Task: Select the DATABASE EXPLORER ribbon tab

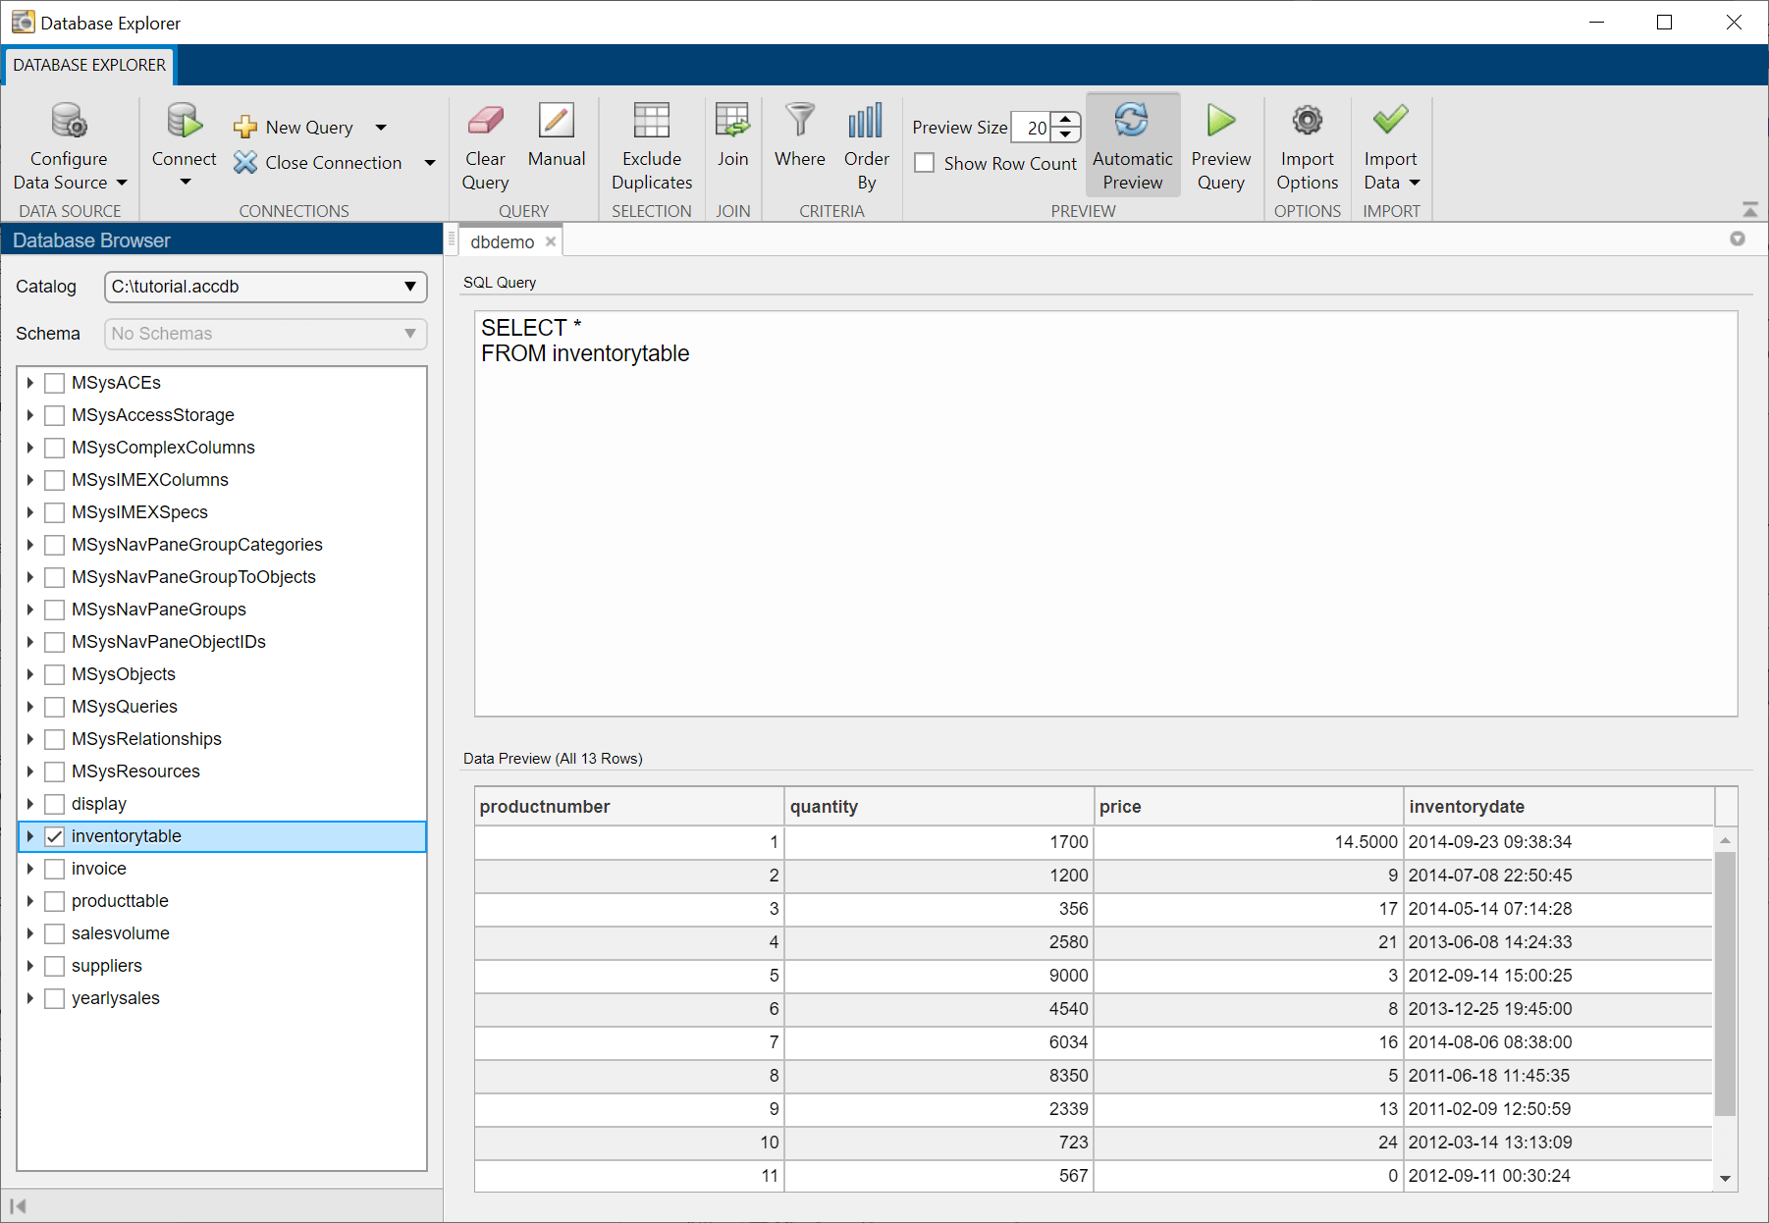Action: (x=89, y=65)
